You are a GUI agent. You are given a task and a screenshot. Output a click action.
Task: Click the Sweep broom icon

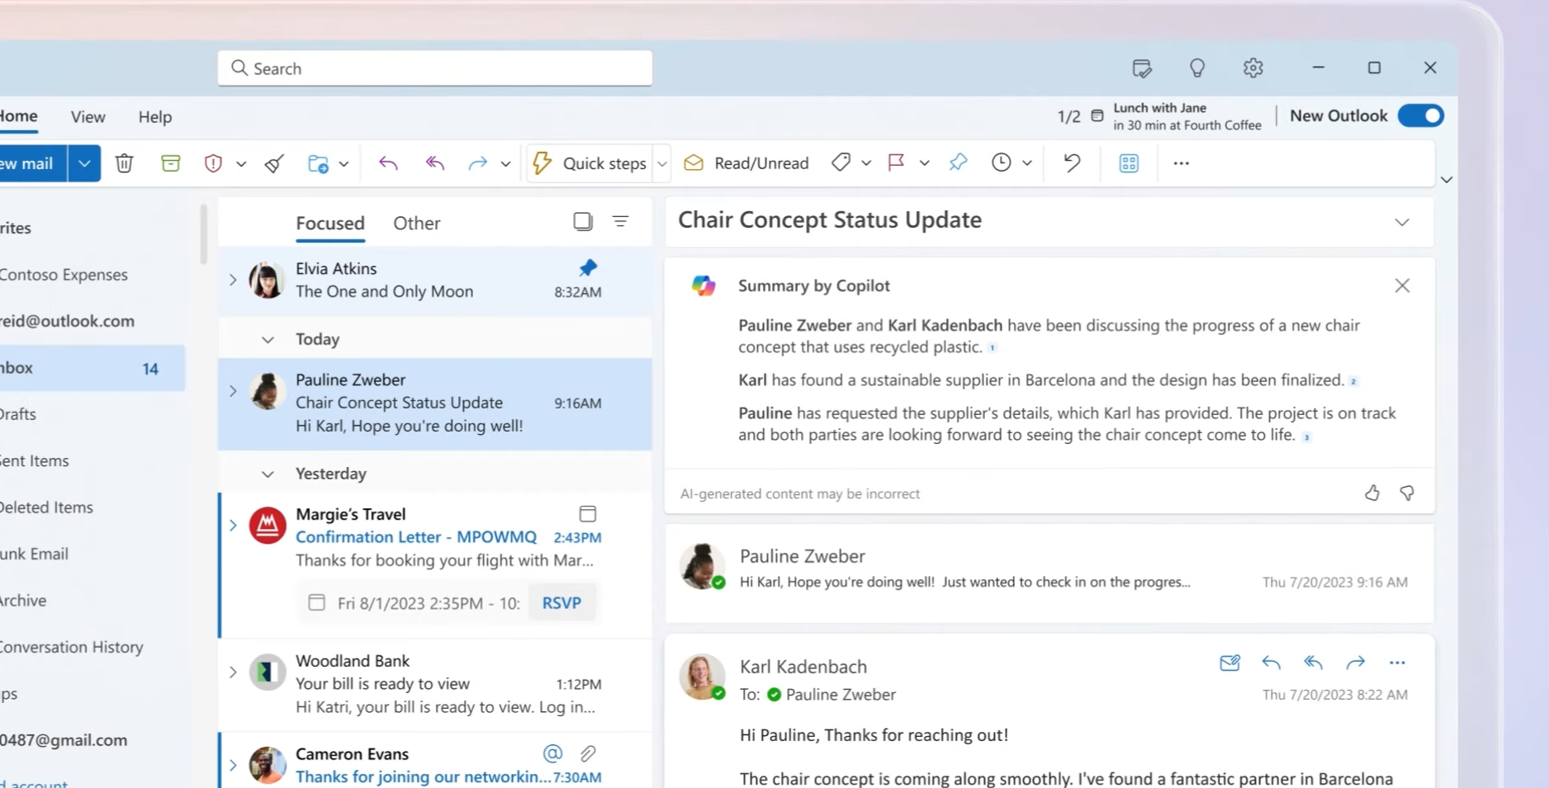point(275,163)
